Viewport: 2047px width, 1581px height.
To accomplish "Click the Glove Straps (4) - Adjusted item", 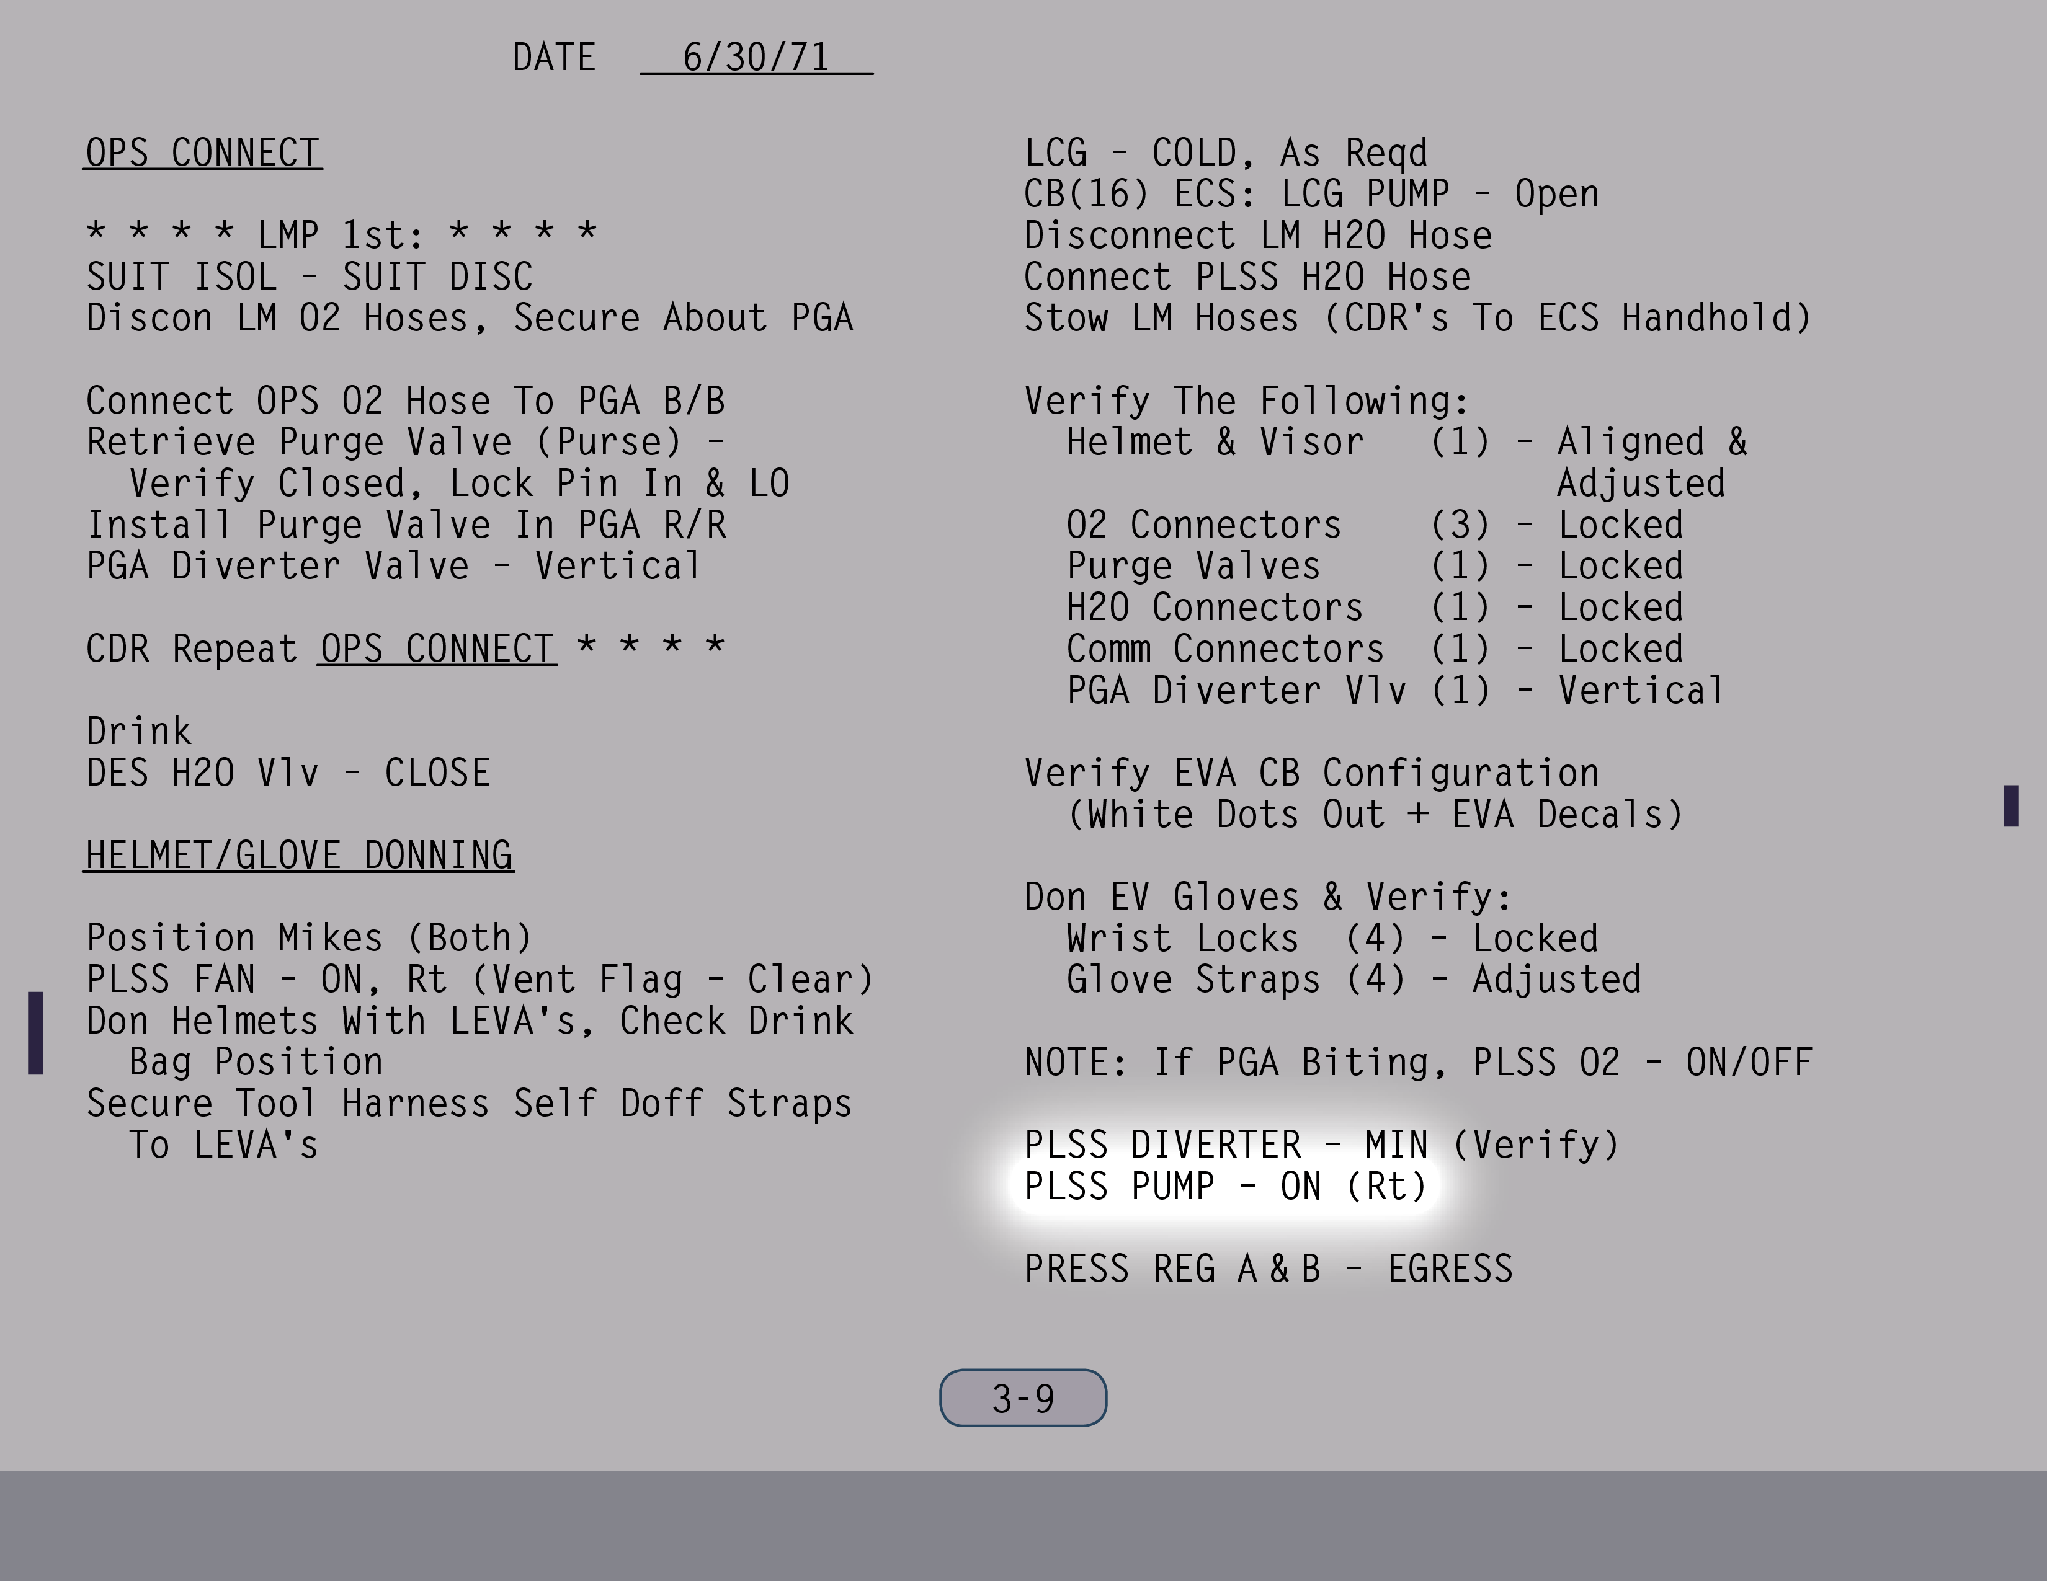I will [1352, 980].
